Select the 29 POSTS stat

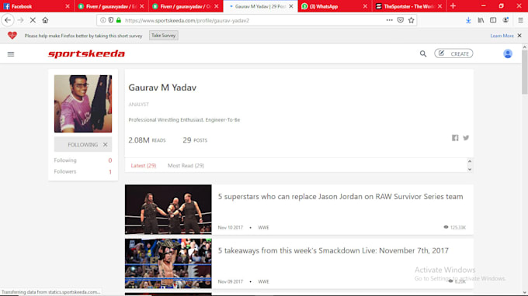point(195,140)
